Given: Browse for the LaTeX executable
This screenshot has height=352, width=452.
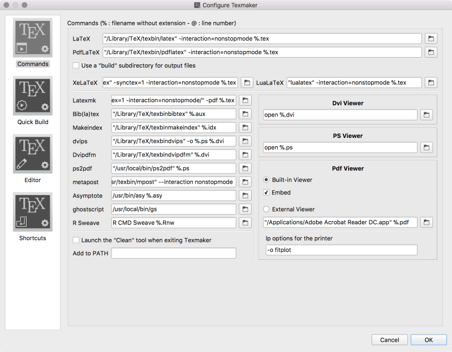Looking at the screenshot, I should pos(431,38).
